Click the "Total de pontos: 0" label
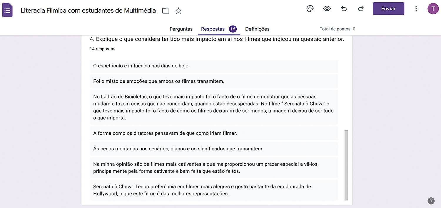441x208 pixels. click(x=337, y=29)
